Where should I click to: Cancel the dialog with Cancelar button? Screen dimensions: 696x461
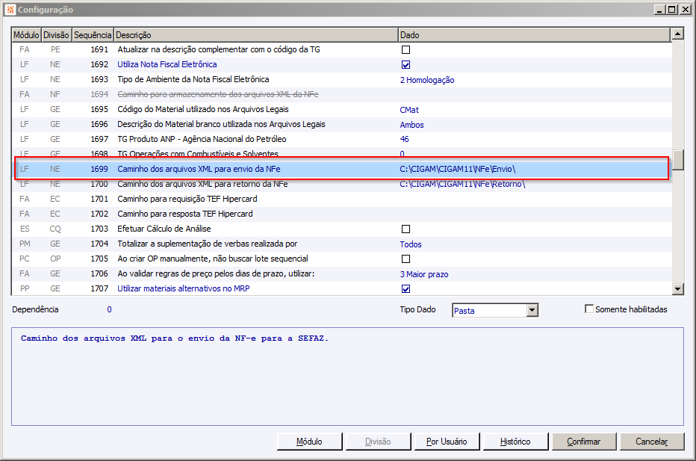(x=652, y=442)
